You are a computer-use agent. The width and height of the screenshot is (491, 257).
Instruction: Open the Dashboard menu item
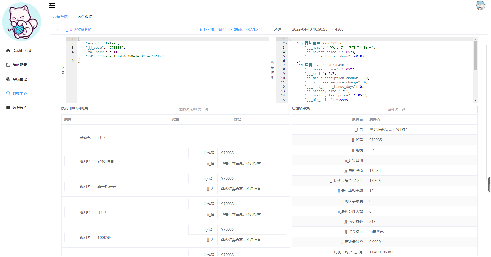(22, 51)
